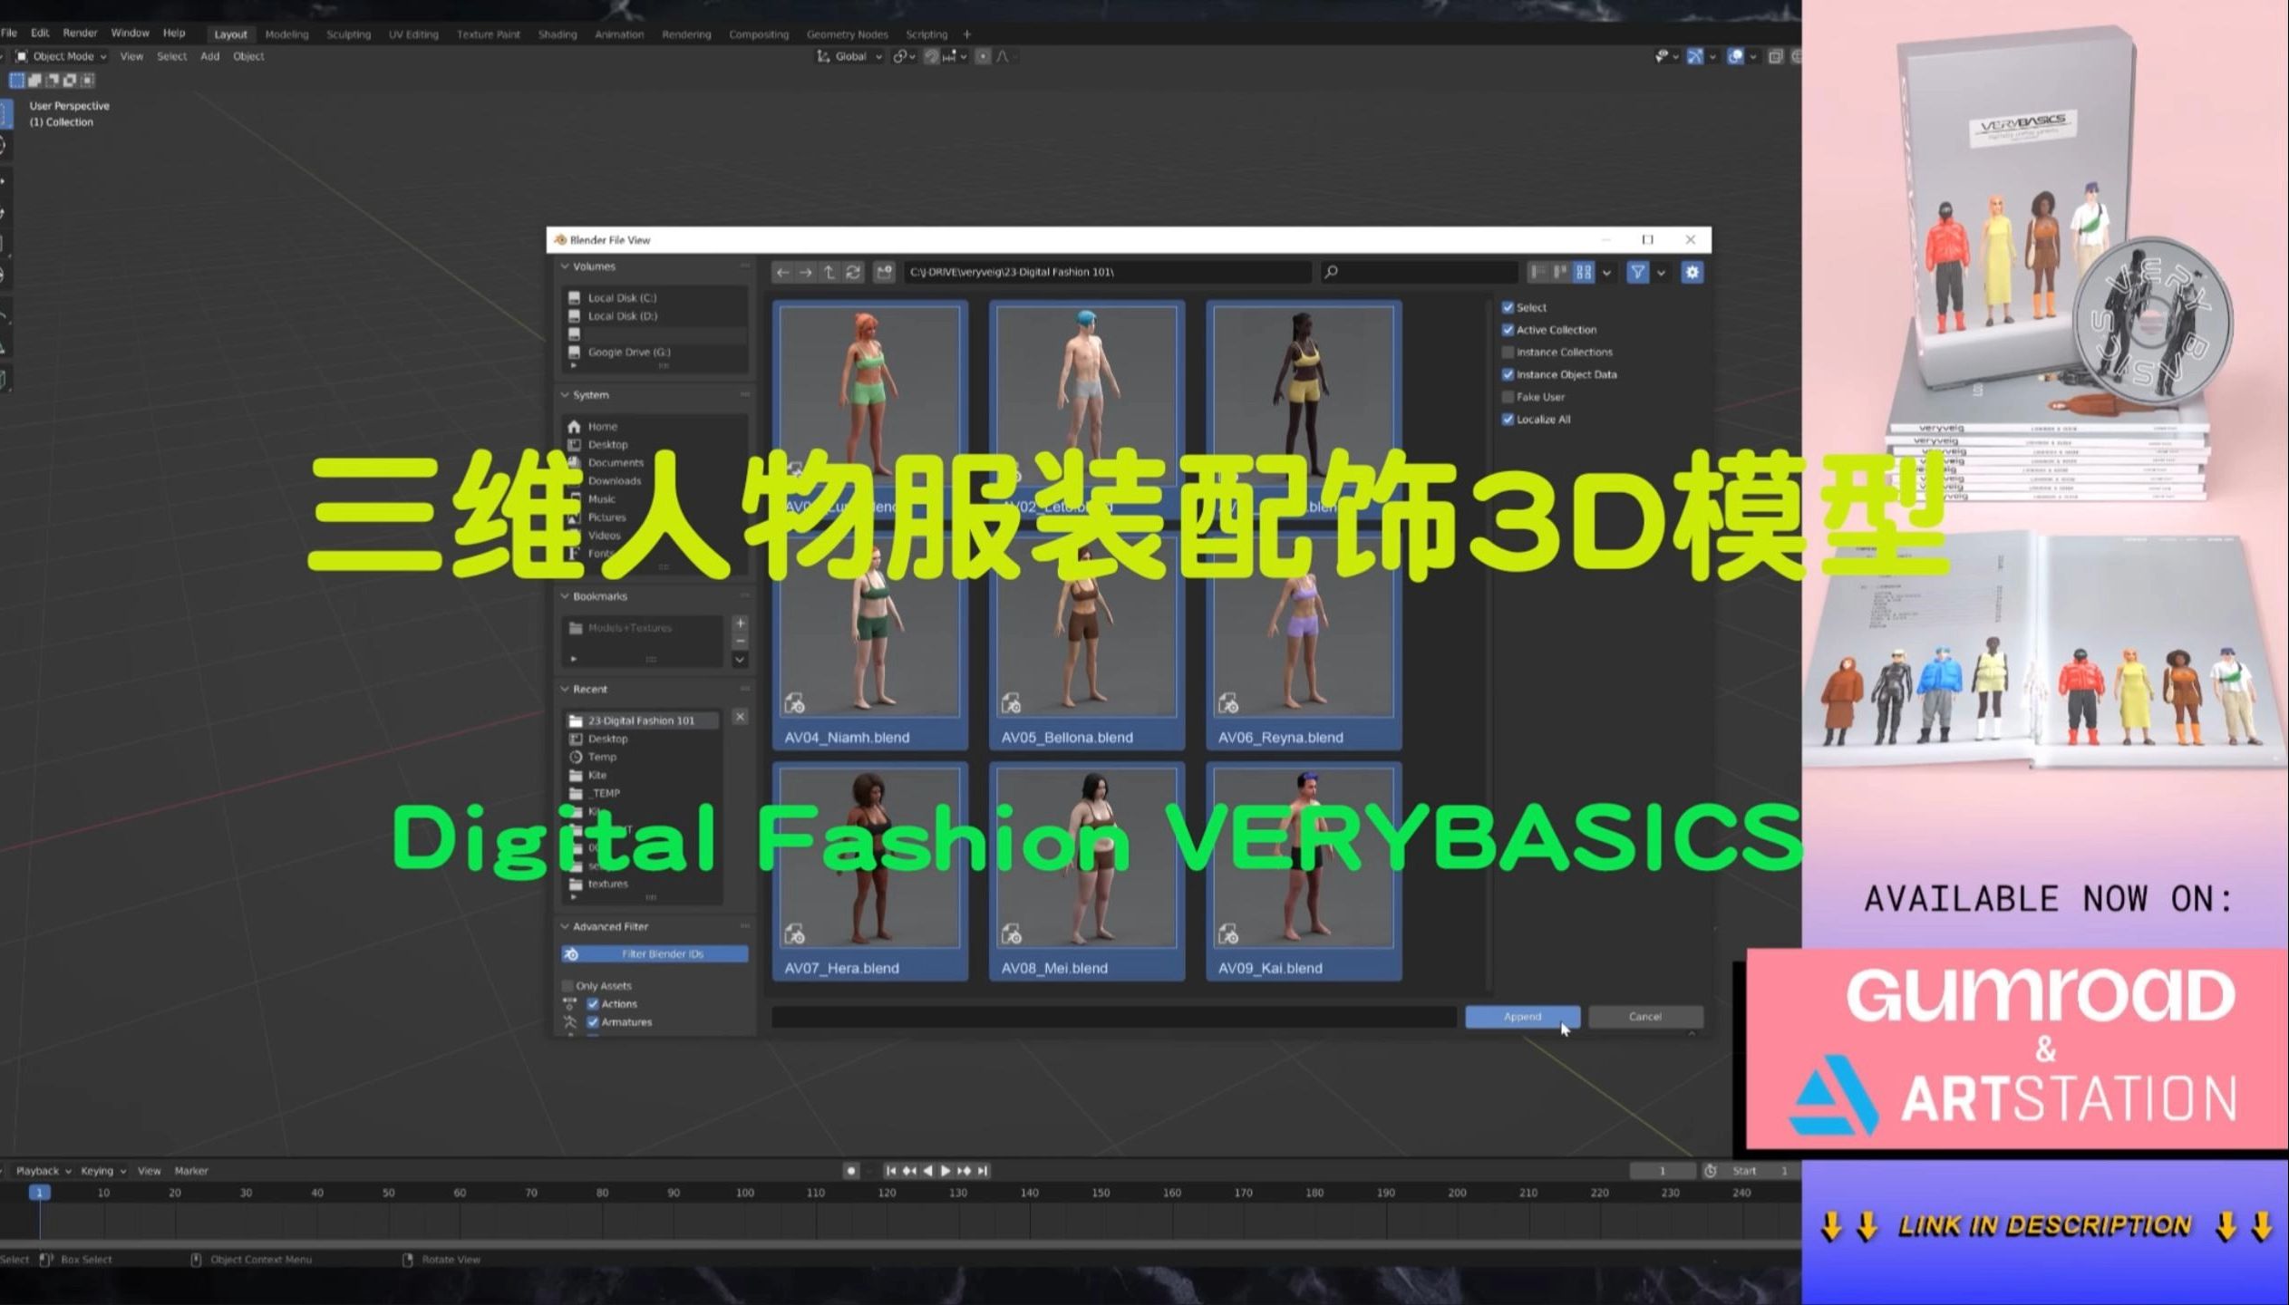This screenshot has height=1305, width=2289.
Task: Collapse the Volumes panel
Action: click(565, 266)
